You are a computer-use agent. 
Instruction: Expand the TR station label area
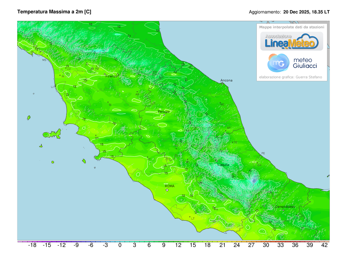(x=177, y=146)
